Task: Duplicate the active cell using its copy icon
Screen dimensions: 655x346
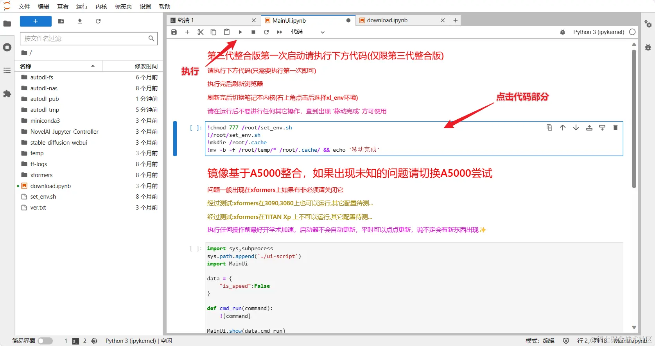Action: [x=549, y=127]
